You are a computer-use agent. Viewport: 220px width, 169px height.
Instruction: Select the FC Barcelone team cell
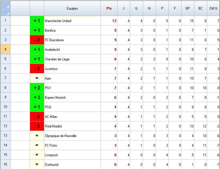(72, 40)
